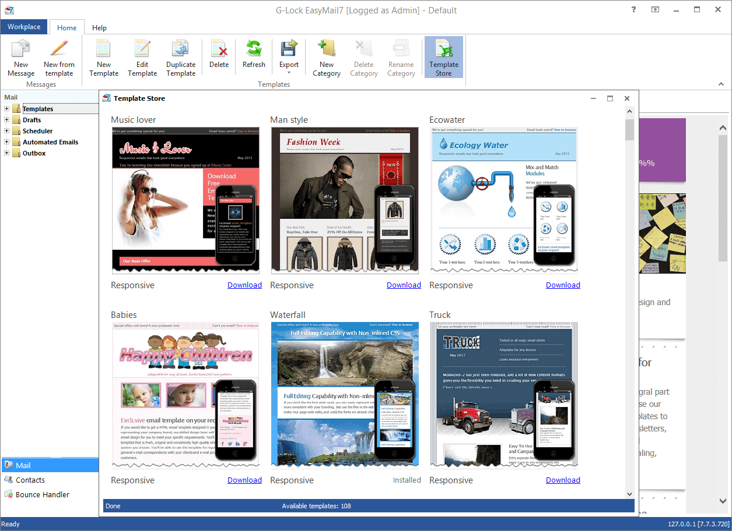Screen dimensions: 732x531
Task: Click the New Message ribbon icon
Action: pos(21,58)
